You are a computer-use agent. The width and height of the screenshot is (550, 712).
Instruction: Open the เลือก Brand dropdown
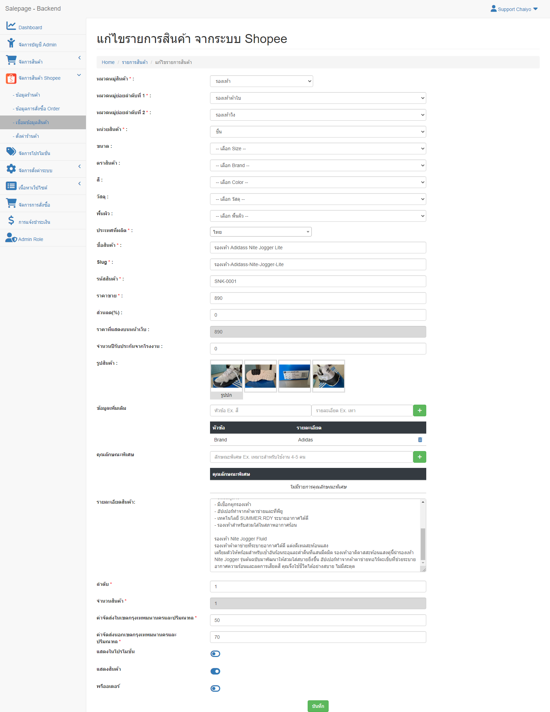coord(318,165)
